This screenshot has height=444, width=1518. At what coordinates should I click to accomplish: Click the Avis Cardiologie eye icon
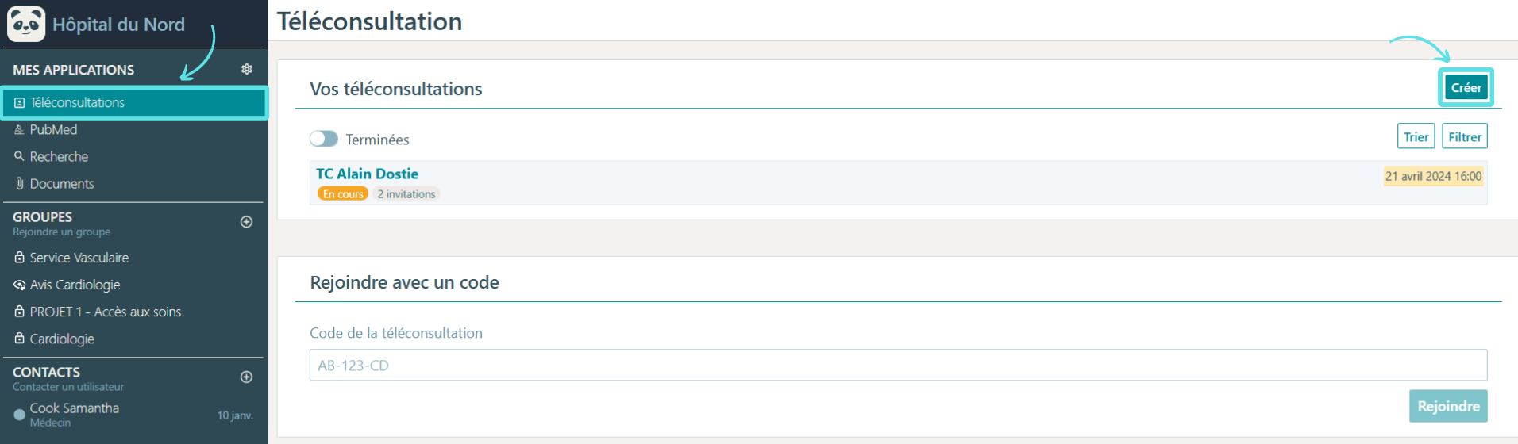[19, 285]
